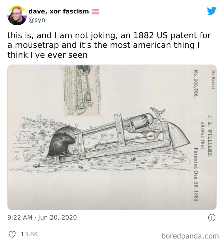
Task: Click the transgender flag emoji in name
Action: pyautogui.click(x=95, y=12)
